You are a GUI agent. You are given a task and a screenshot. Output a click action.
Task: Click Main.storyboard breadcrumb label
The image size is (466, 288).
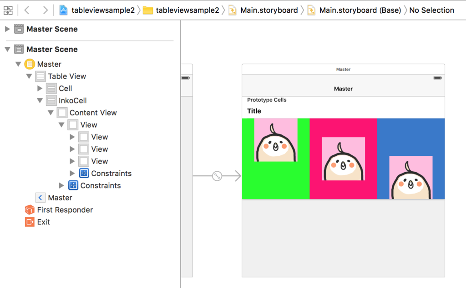pos(269,10)
